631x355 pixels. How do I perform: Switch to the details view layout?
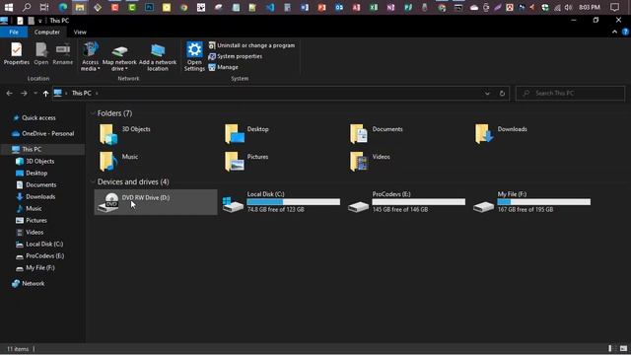pyautogui.click(x=611, y=348)
